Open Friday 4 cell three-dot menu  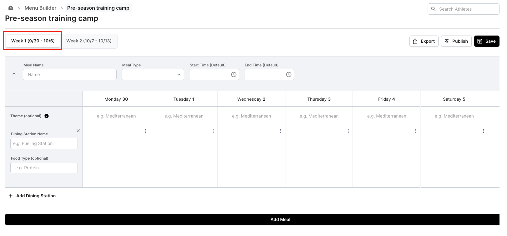(416, 131)
